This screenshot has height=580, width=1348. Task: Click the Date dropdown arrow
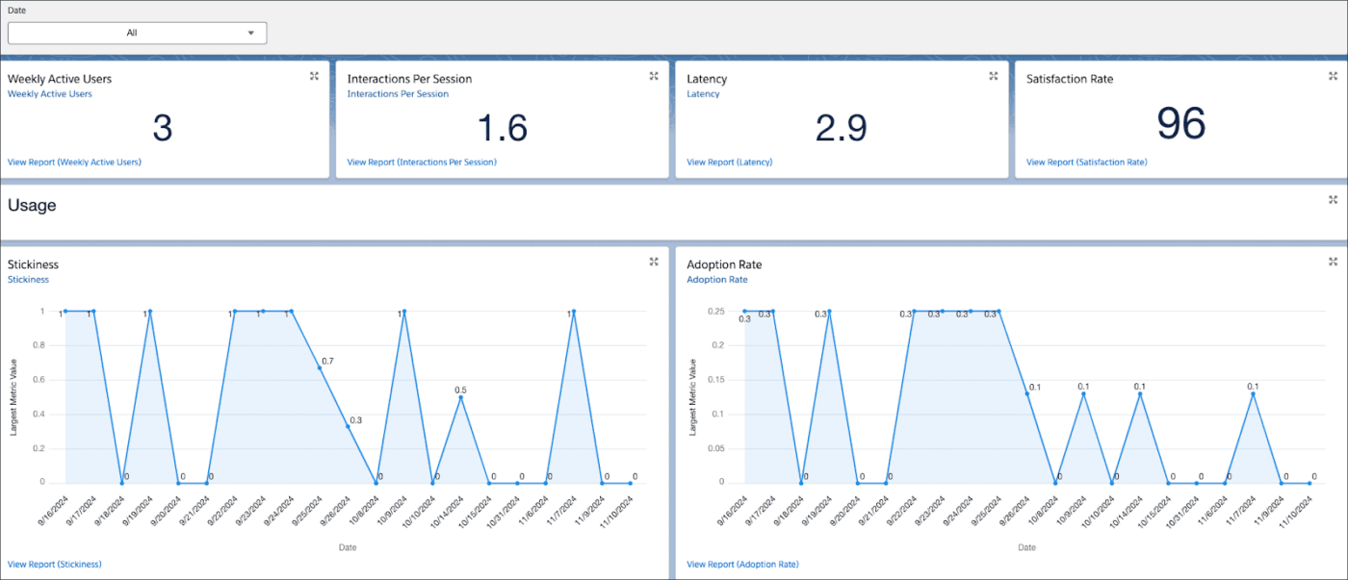[x=251, y=33]
